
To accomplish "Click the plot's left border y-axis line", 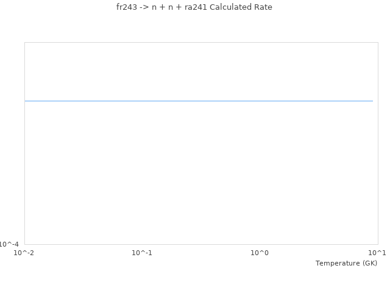I will [24, 153].
